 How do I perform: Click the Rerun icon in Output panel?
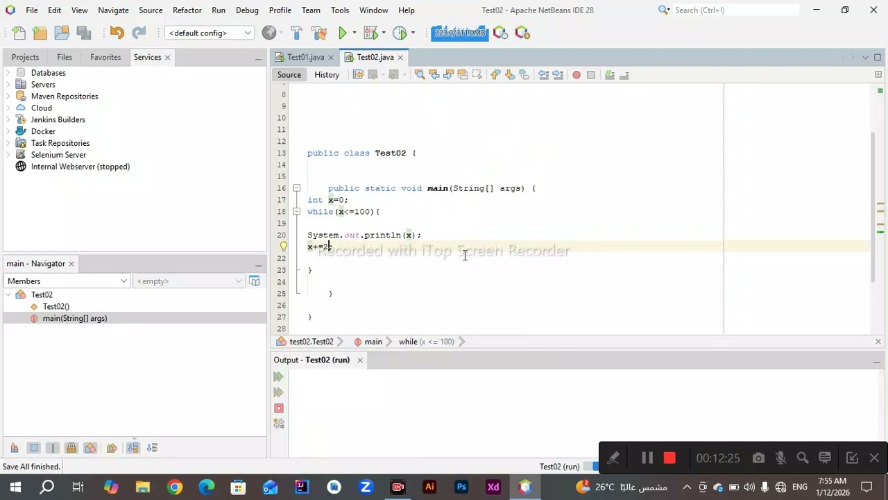(x=279, y=376)
